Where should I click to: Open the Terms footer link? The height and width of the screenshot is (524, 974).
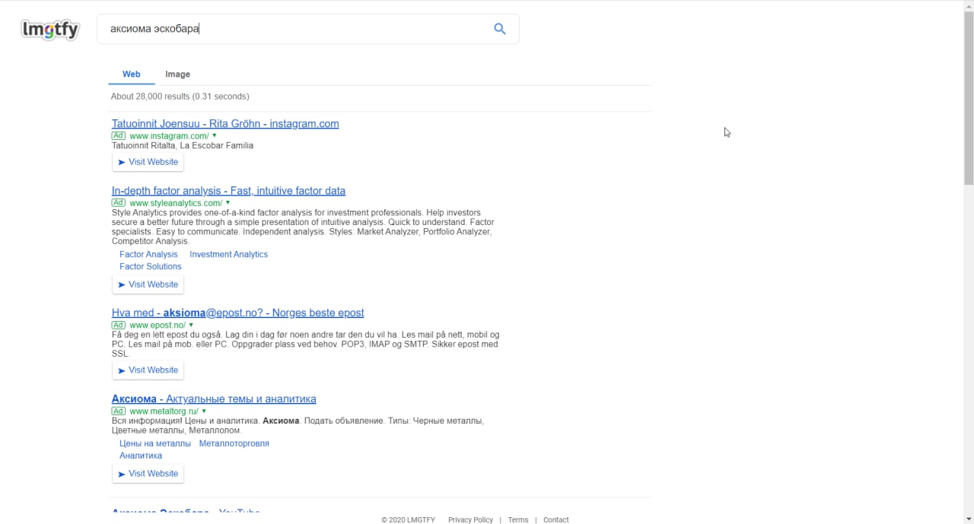click(x=518, y=520)
